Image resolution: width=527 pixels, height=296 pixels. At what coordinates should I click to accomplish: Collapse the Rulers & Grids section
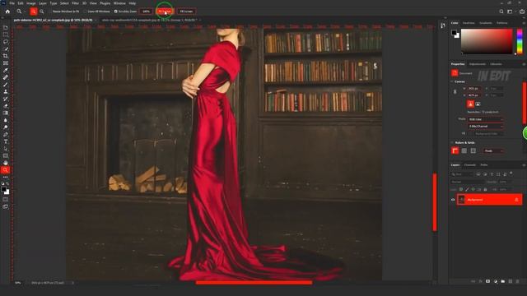[x=452, y=142]
